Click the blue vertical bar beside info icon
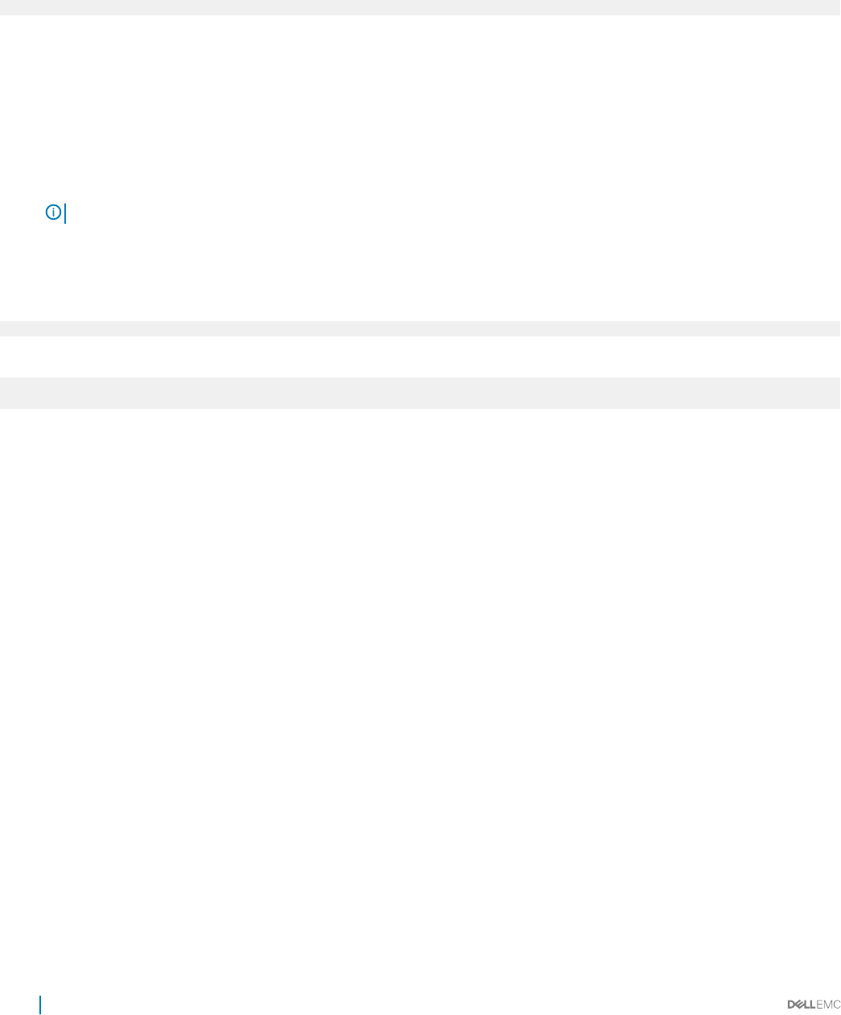The width and height of the screenshot is (841, 1015). [65, 213]
